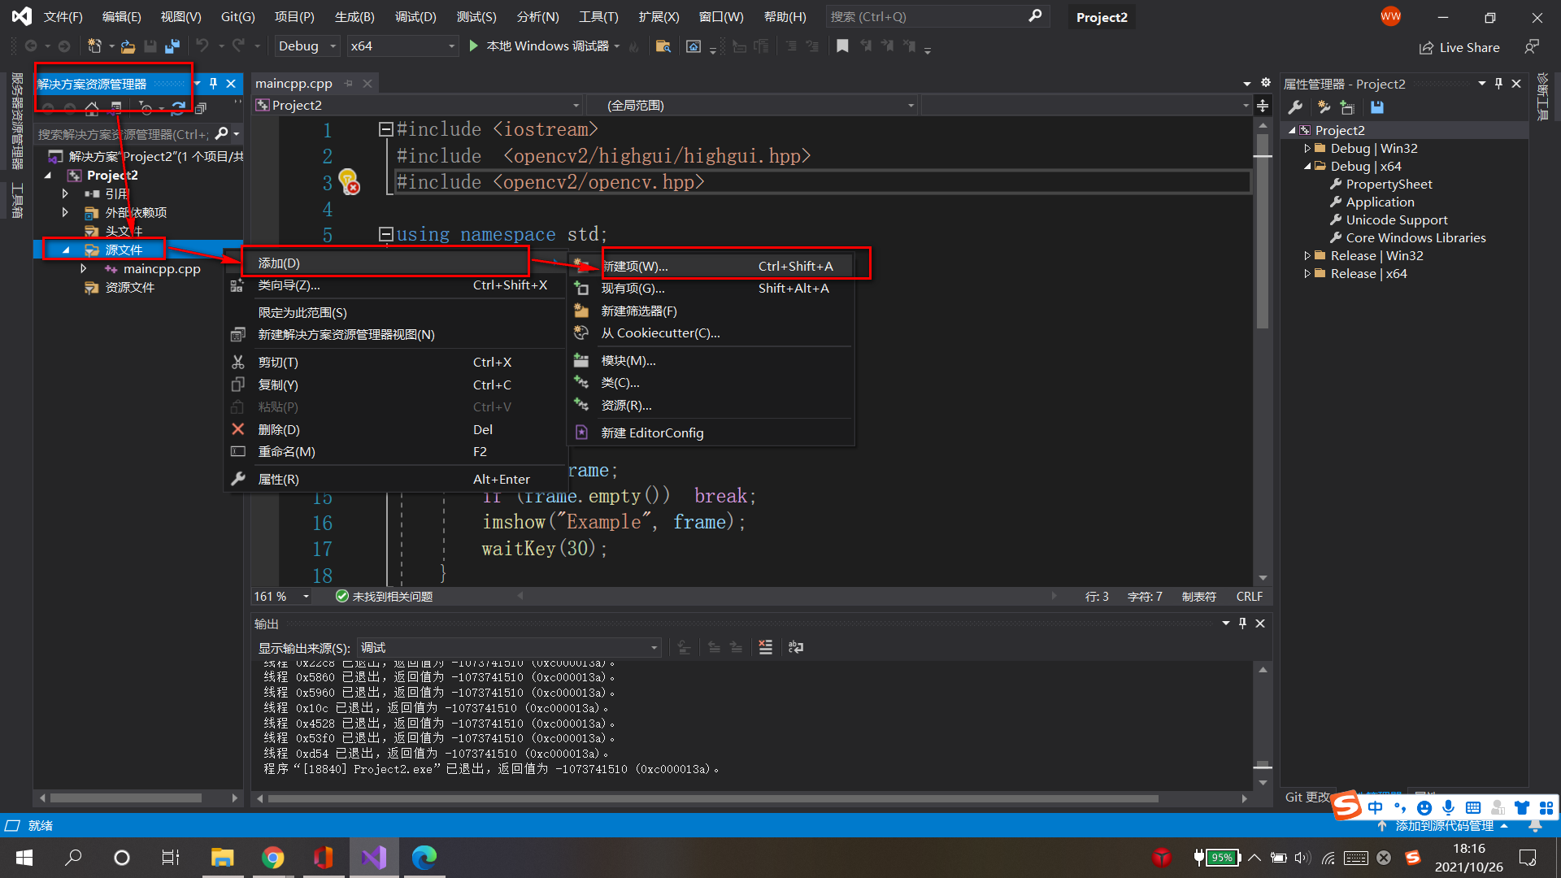Viewport: 1561px width, 878px height.
Task: Select 新建项(W) from the context menu
Action: coord(634,266)
